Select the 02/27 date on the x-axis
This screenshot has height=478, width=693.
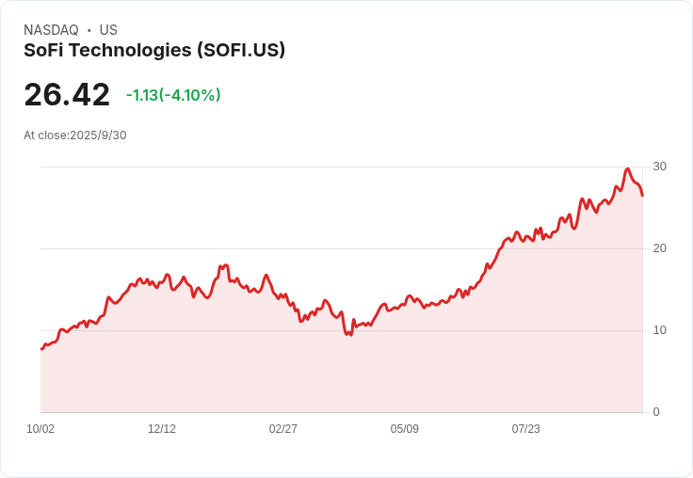283,429
